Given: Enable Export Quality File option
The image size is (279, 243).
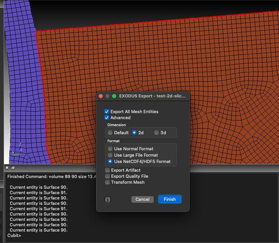Looking at the screenshot, I should (x=107, y=176).
